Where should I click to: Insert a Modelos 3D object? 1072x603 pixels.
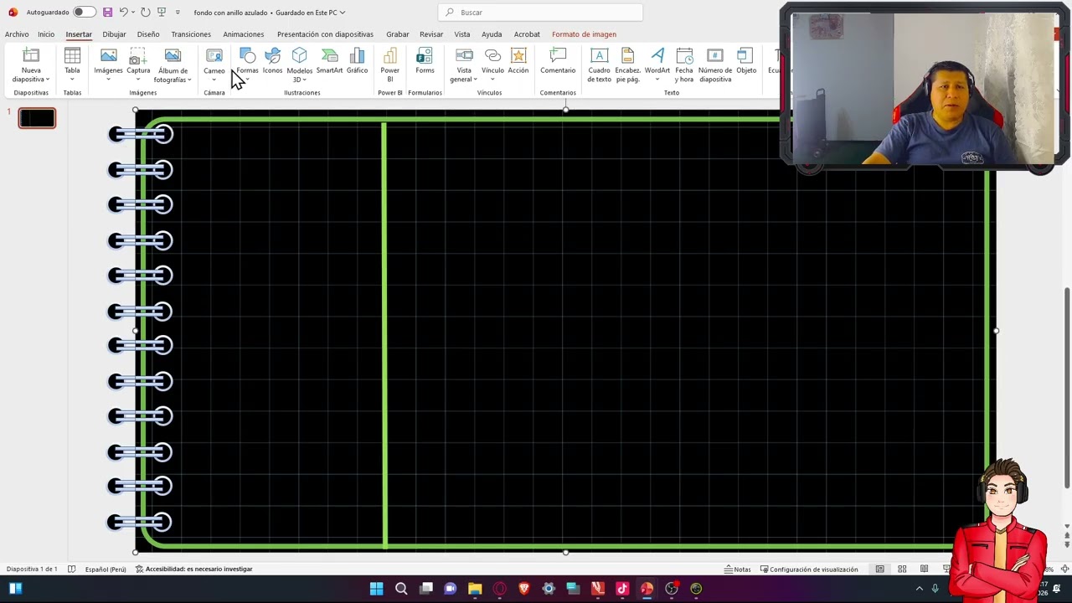click(299, 65)
